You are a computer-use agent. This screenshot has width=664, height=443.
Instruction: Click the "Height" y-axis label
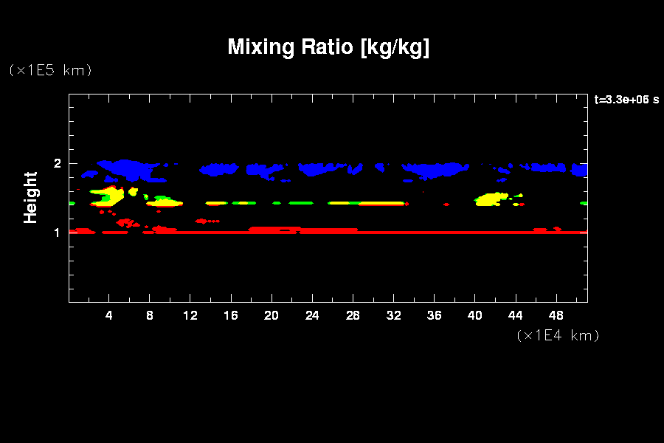coord(30,197)
